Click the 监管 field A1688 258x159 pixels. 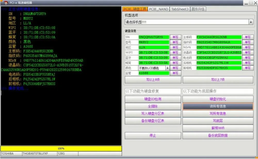pyautogui.click(x=154, y=73)
